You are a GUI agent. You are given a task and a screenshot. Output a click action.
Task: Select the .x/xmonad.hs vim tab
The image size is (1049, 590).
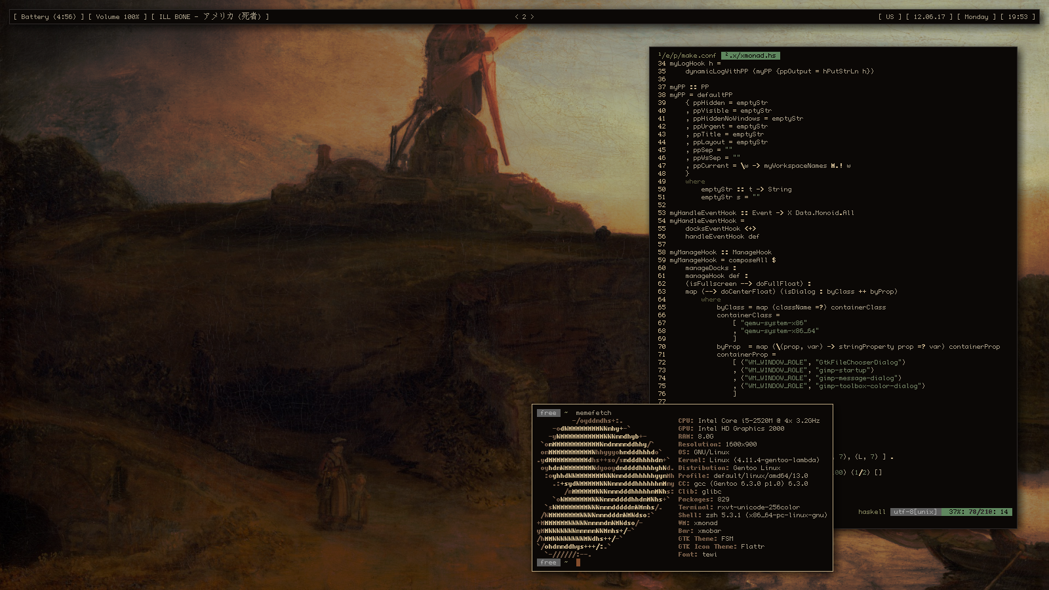click(x=751, y=56)
